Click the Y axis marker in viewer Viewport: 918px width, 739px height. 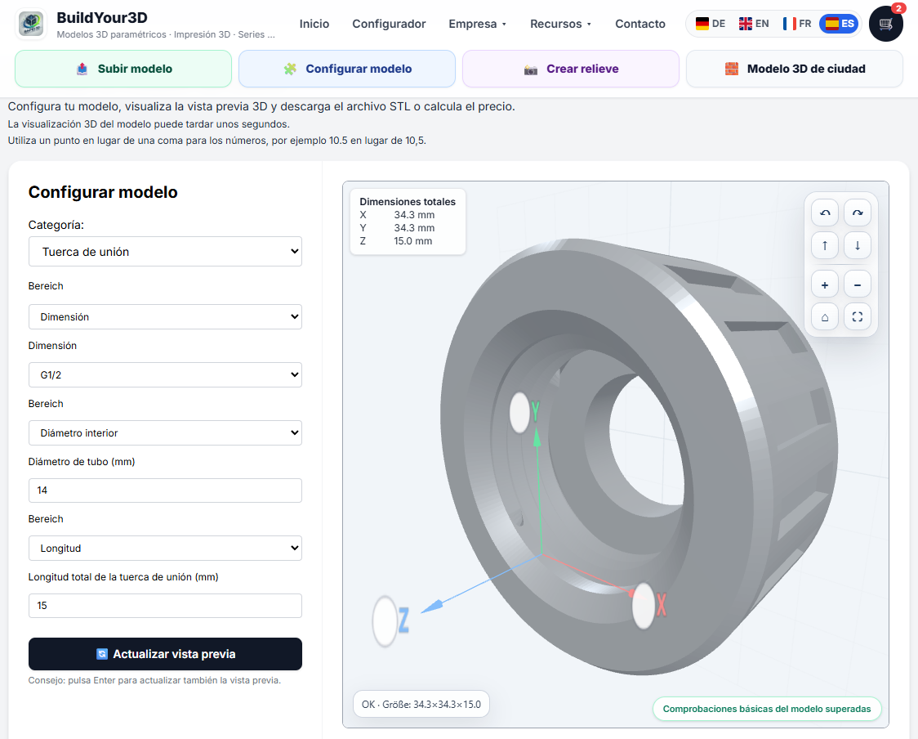524,412
